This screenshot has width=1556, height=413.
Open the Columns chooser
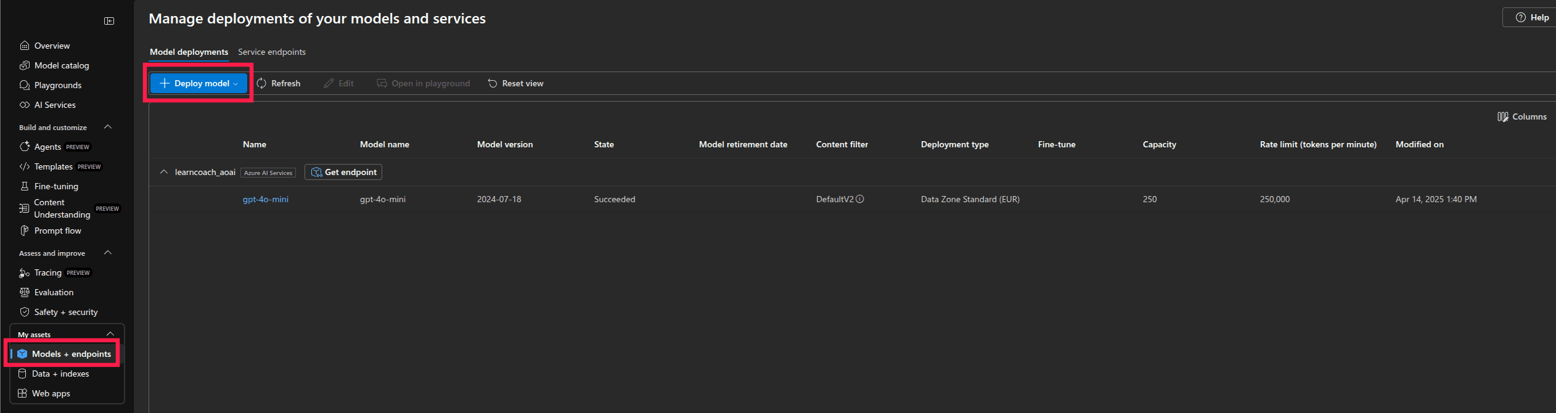tap(1522, 117)
